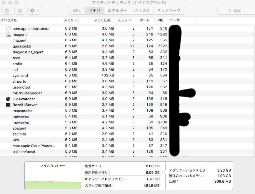
Task: Sort processes by PID column
Action: [x=161, y=20]
